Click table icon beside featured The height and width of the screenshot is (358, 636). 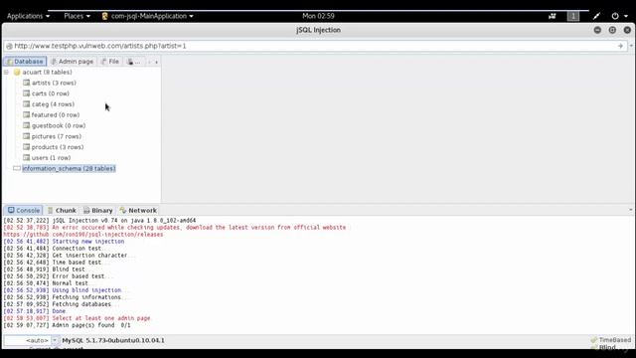tap(27, 115)
